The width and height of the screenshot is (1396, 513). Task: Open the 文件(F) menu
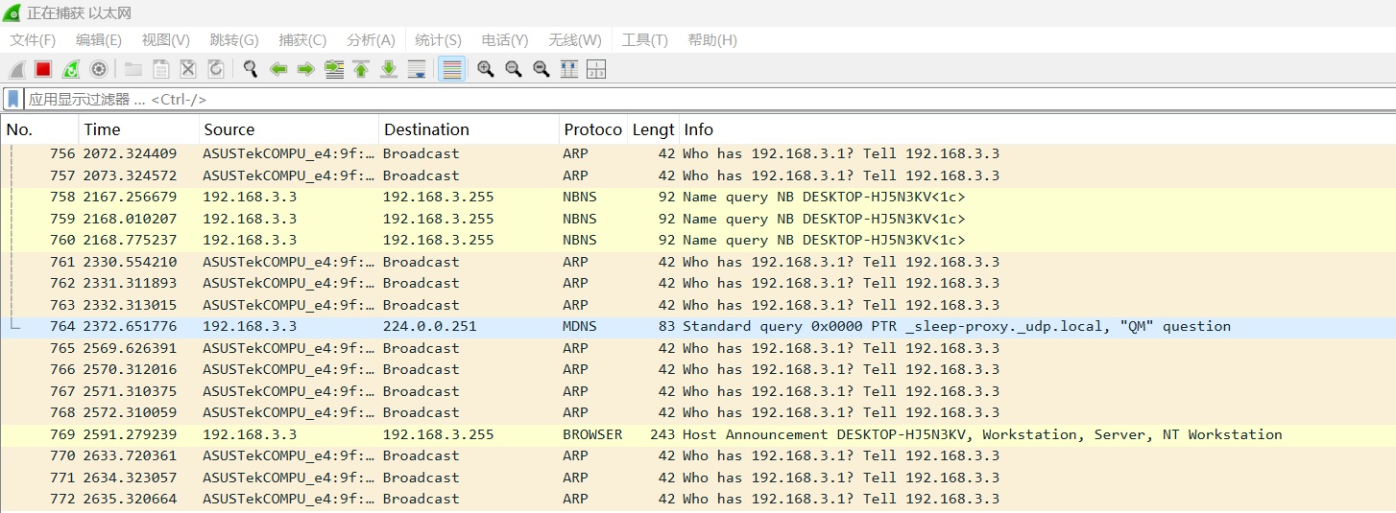pos(33,40)
